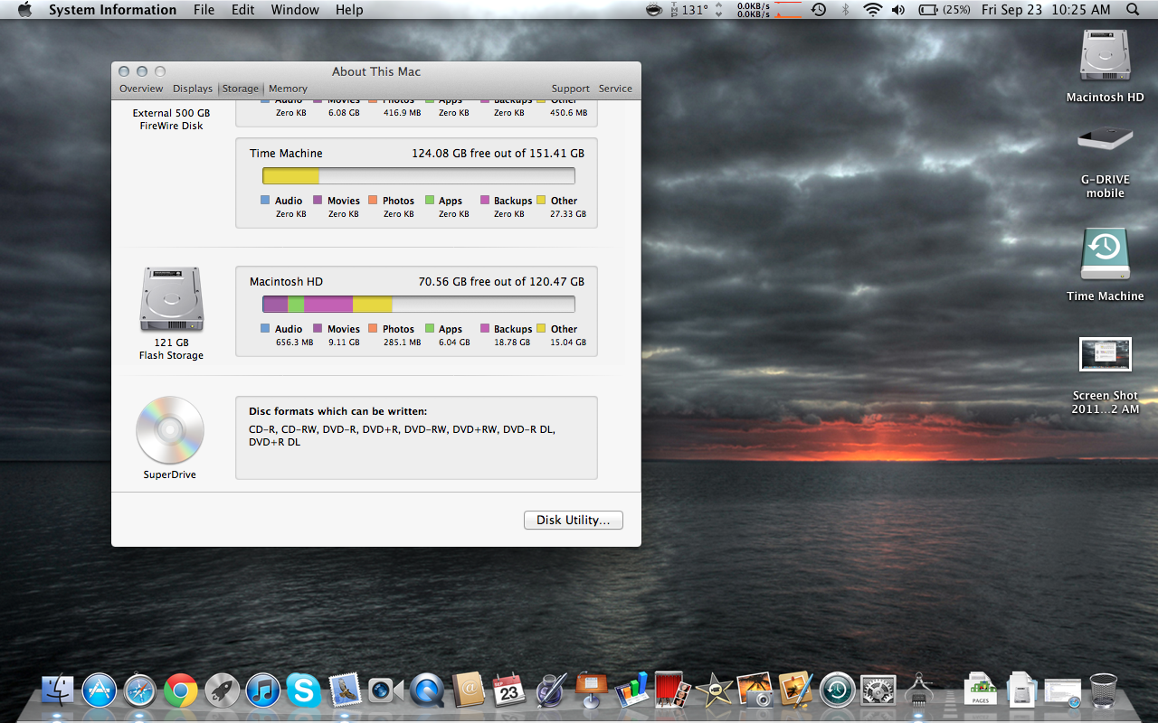The width and height of the screenshot is (1158, 723).
Task: Open battery status showing 25%
Action: click(x=944, y=10)
